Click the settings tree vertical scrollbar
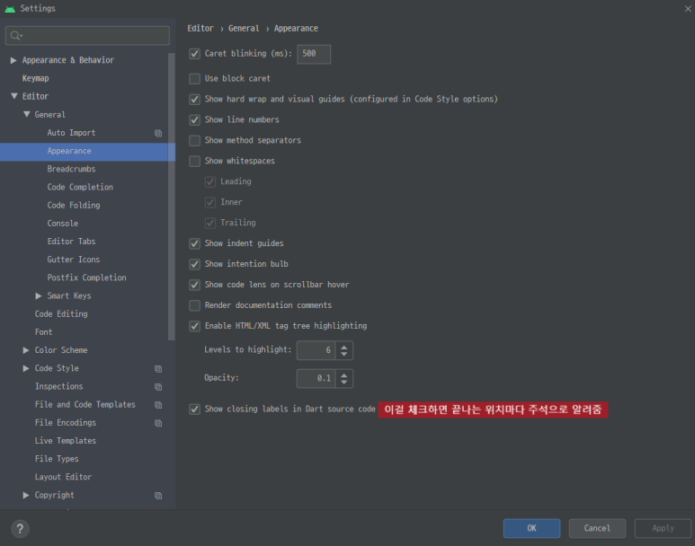Viewport: 695px width, 546px height. coord(172,197)
